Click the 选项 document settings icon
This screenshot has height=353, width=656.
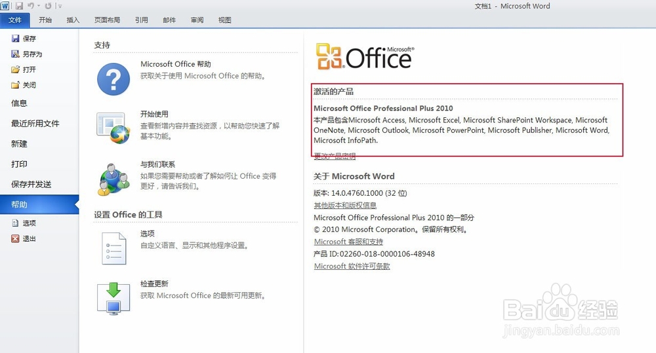click(113, 249)
